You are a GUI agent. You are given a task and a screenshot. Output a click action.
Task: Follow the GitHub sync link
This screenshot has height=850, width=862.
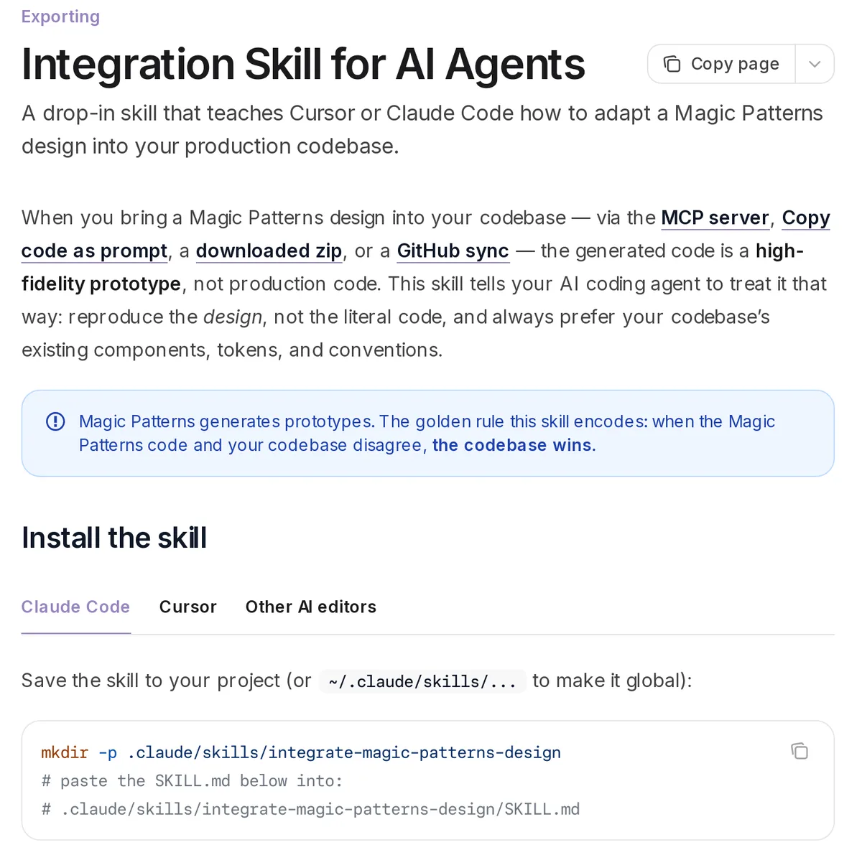453,251
